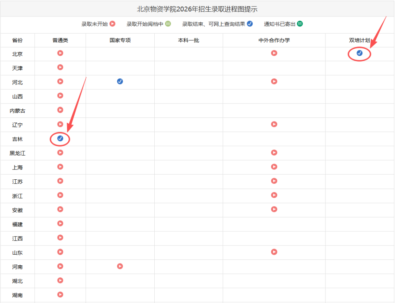Select the 上海 province row label
The image size is (395, 303).
pyautogui.click(x=18, y=168)
